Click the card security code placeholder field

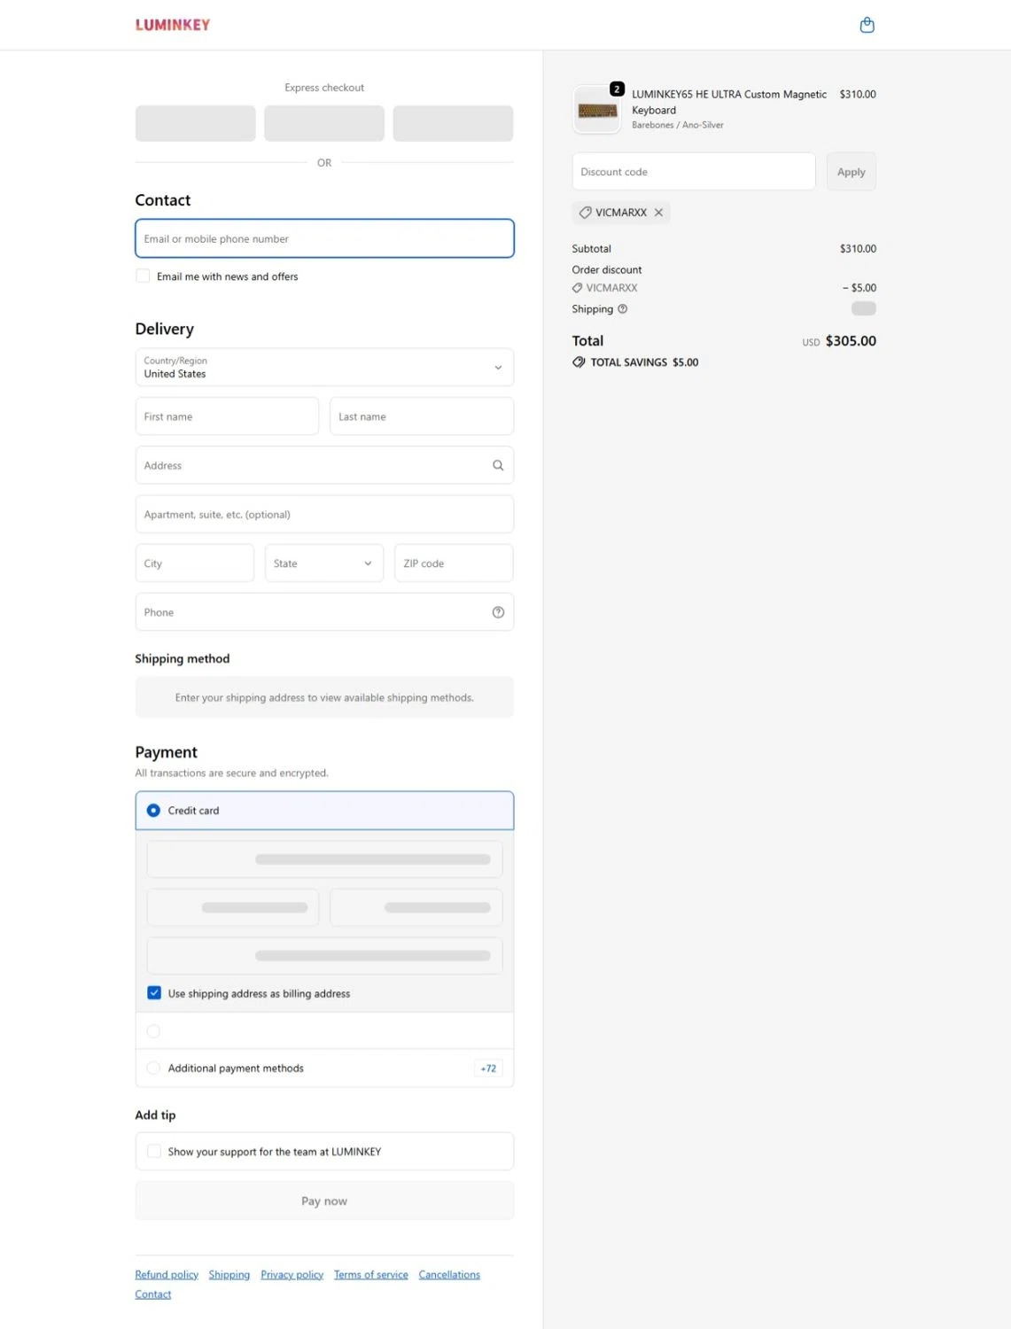(416, 908)
